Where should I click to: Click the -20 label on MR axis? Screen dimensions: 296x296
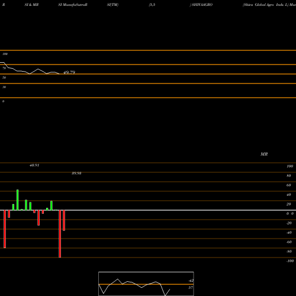coord(289,223)
